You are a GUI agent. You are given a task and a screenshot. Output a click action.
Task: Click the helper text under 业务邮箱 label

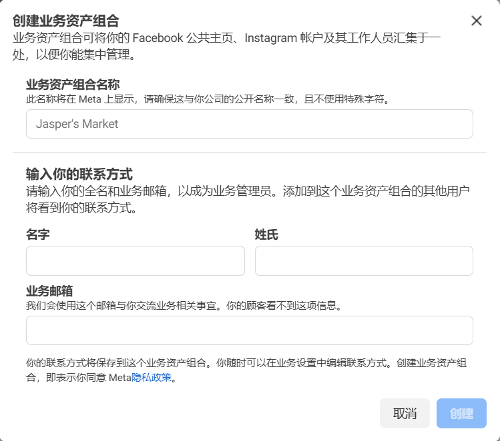184,306
